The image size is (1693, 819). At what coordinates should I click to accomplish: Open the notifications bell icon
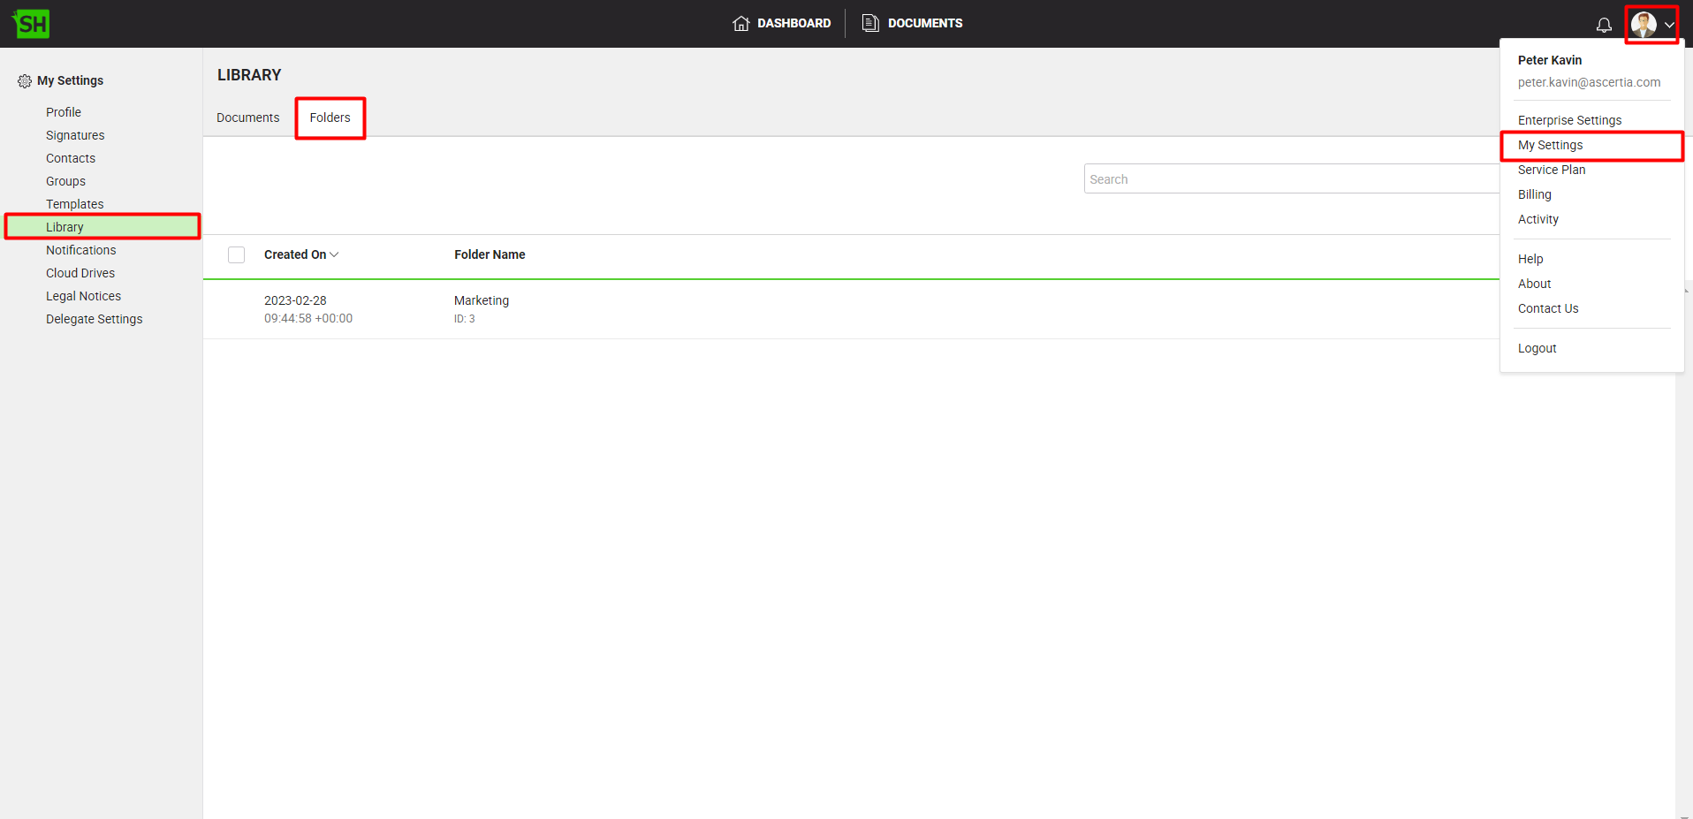[x=1604, y=25]
